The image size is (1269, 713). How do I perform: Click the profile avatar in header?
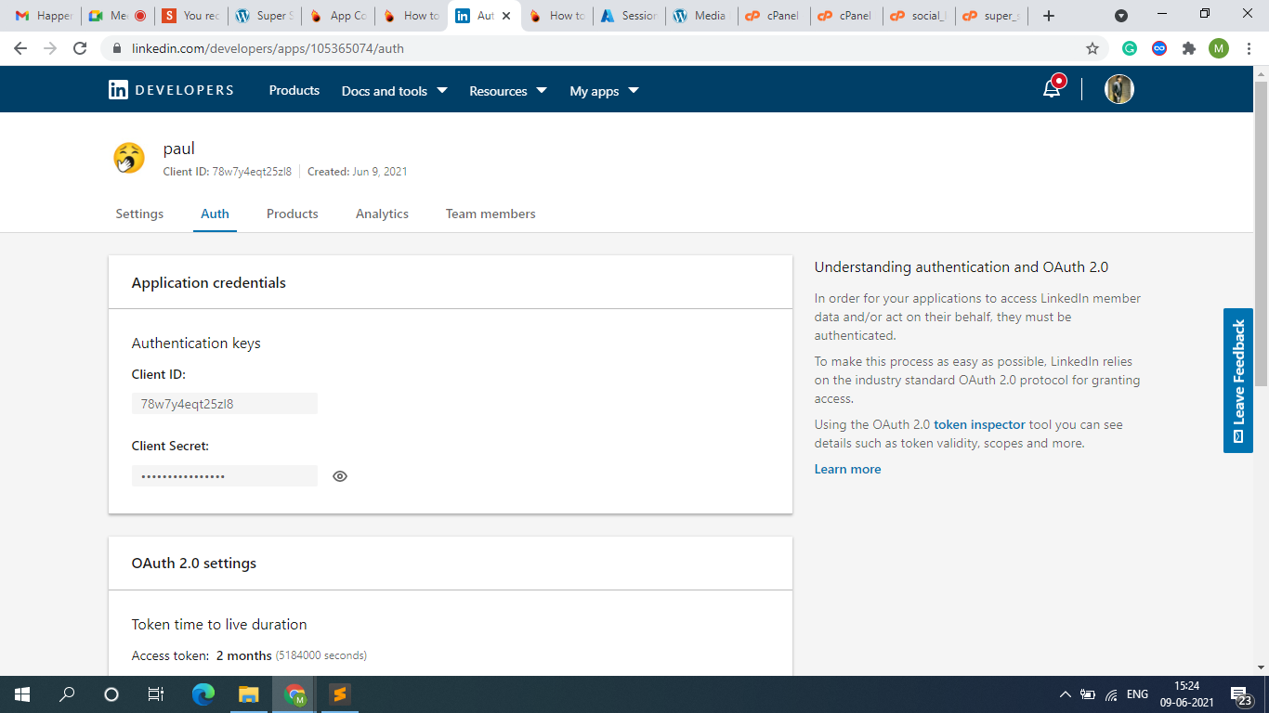click(x=1119, y=89)
